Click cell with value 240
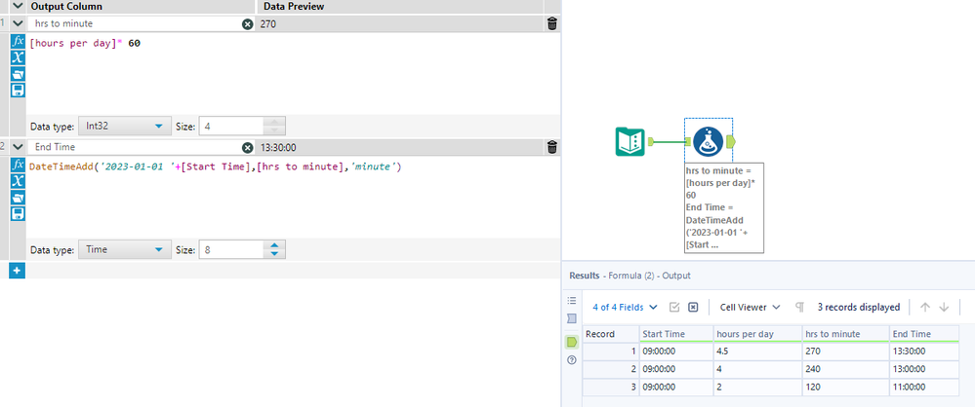This screenshot has height=407, width=975. tap(845, 369)
